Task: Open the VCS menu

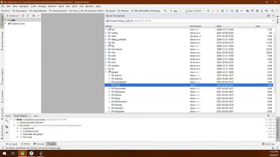Action: coord(81,6)
